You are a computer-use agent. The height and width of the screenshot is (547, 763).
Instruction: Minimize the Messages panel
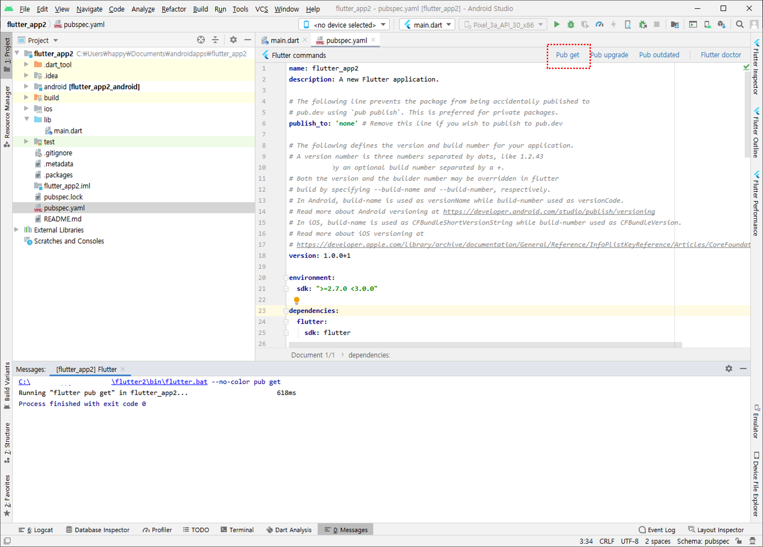743,369
